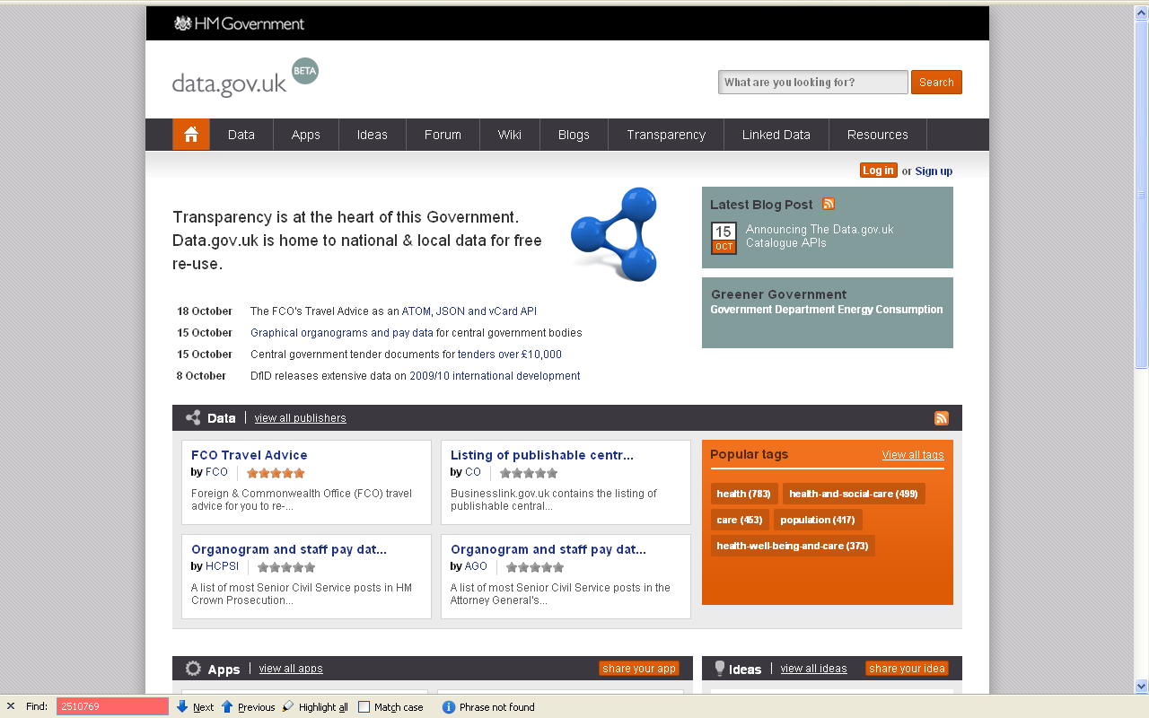This screenshot has width=1149, height=718.
Task: Open the Data menu tab
Action: pyautogui.click(x=241, y=135)
